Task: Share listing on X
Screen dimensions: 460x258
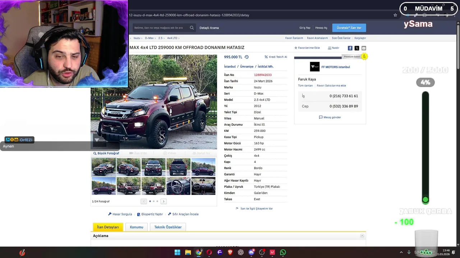Action: tap(357, 48)
